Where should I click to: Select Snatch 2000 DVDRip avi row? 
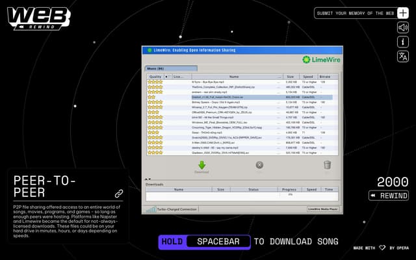coord(242,137)
